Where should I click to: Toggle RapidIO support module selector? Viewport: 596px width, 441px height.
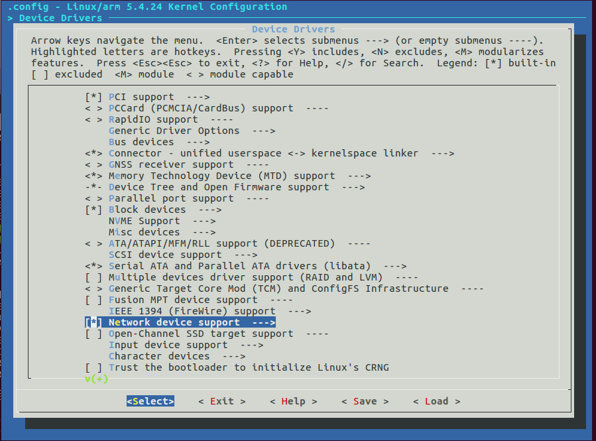[93, 119]
